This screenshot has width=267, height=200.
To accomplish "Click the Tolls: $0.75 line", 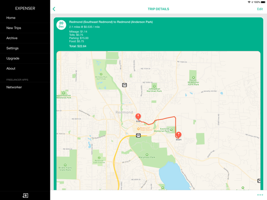I will [x=76, y=35].
